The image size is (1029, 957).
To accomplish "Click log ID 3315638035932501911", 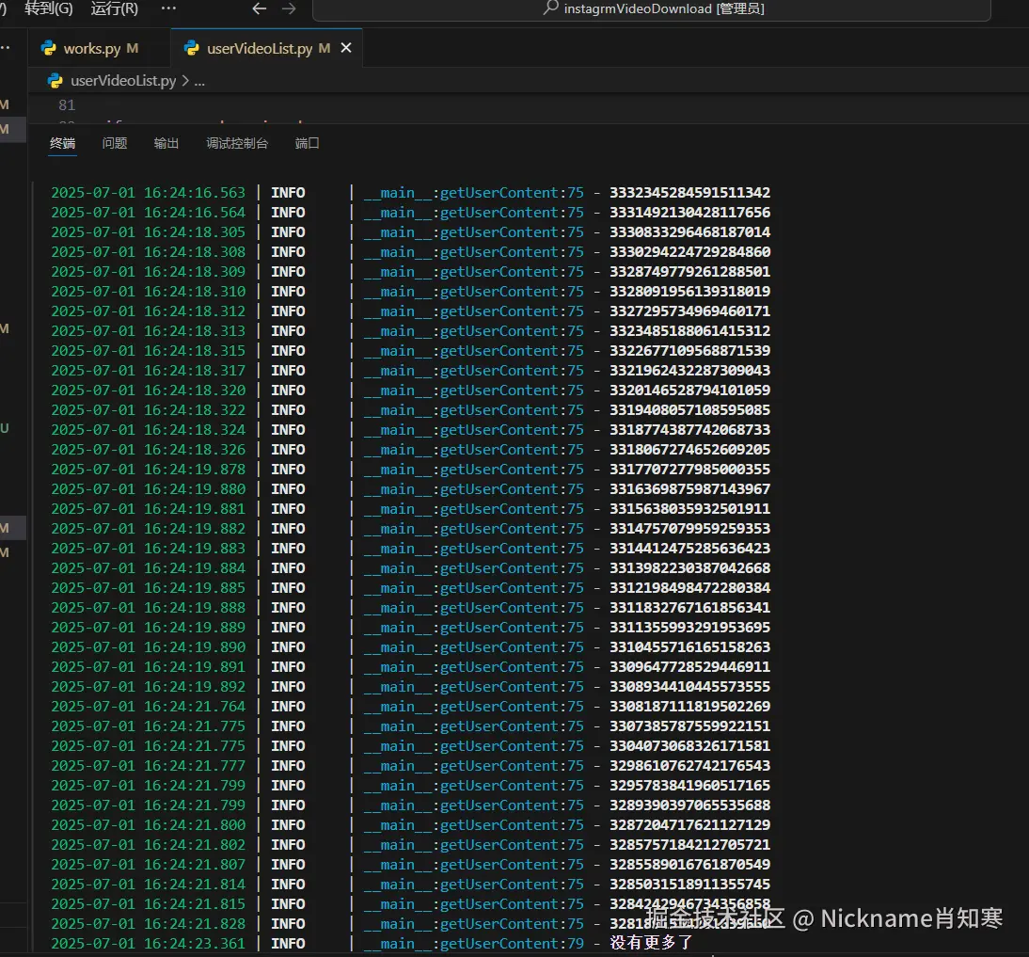I will pyautogui.click(x=689, y=509).
